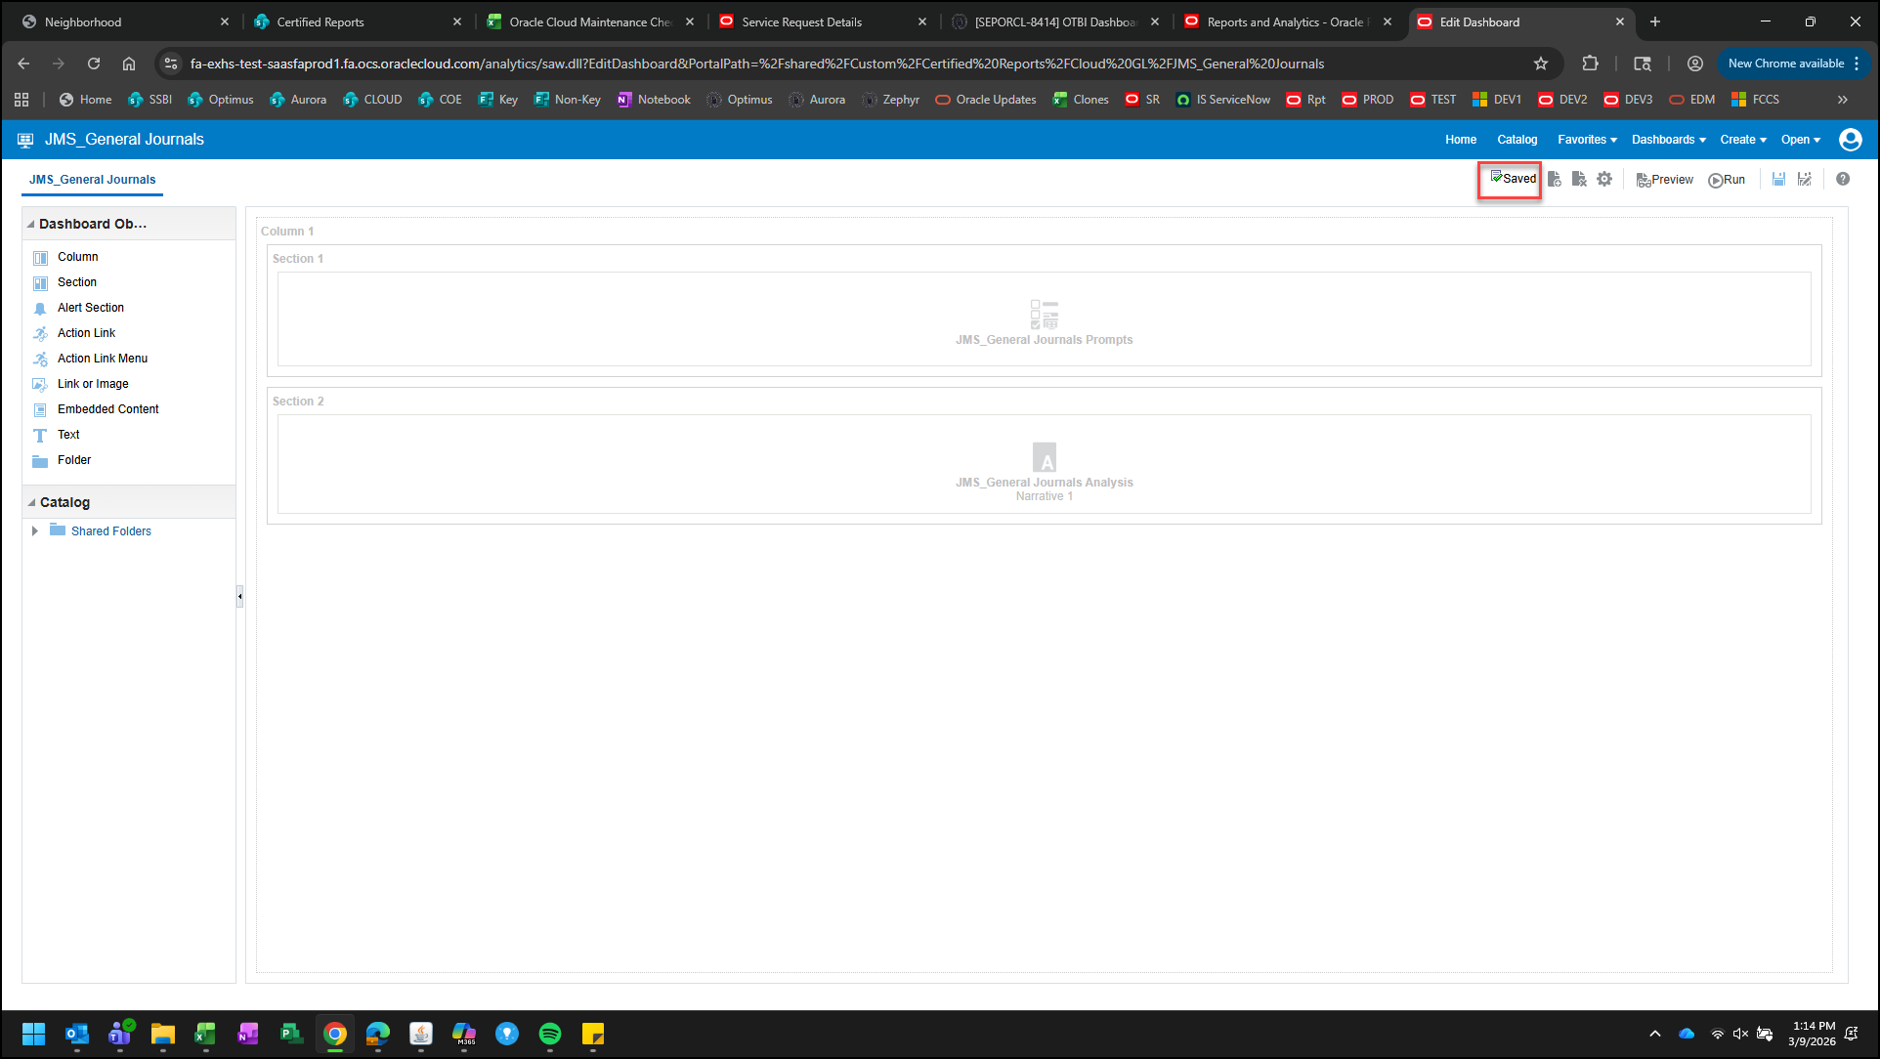Click the Run dashboard button
The image size is (1880, 1059).
[x=1727, y=180]
